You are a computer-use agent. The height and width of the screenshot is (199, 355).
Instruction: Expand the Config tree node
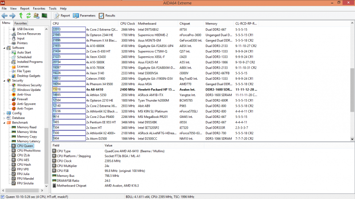[4, 113]
